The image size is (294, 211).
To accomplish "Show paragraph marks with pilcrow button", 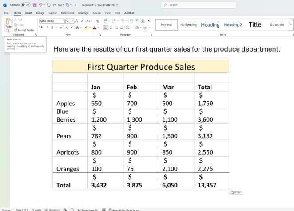I will [149, 21].
